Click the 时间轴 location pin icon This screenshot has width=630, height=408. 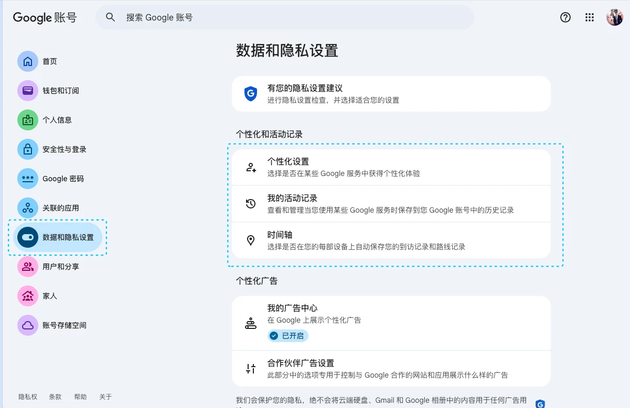251,240
